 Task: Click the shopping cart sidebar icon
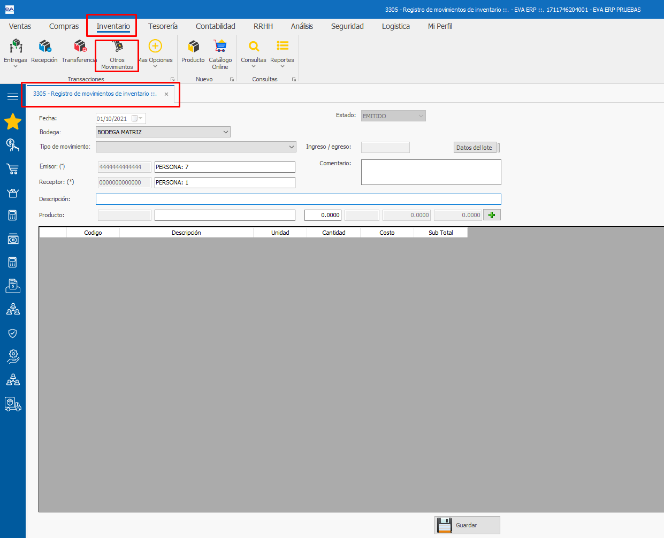point(13,169)
